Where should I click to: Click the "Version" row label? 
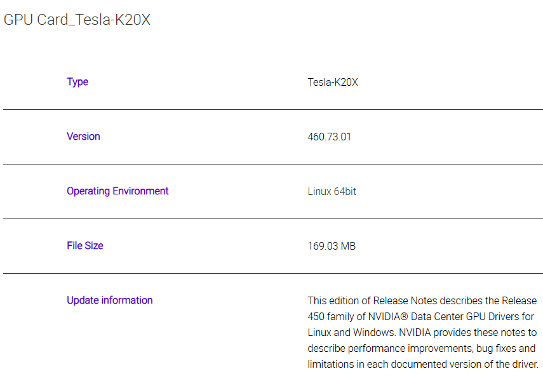[83, 137]
